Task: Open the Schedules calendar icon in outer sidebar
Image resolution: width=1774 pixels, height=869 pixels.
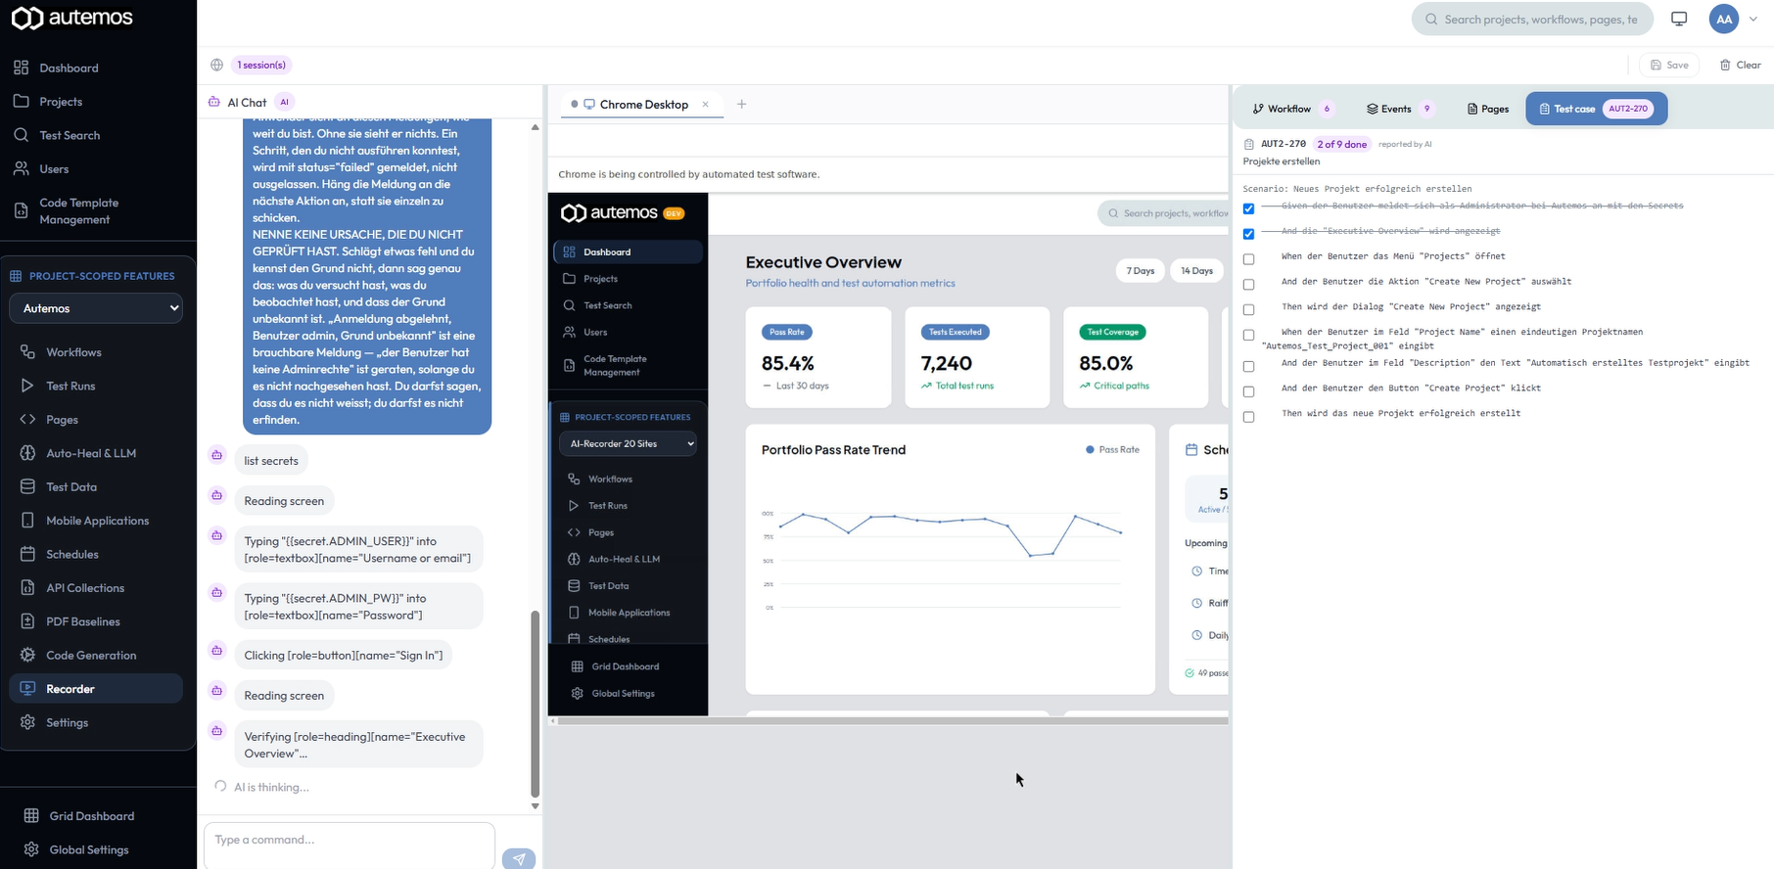Action: pos(27,554)
